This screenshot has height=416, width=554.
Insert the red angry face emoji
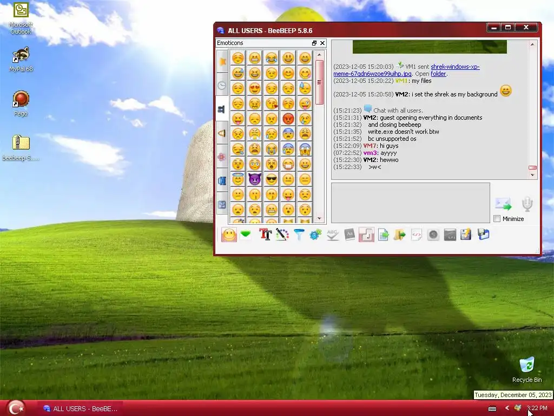point(288,119)
